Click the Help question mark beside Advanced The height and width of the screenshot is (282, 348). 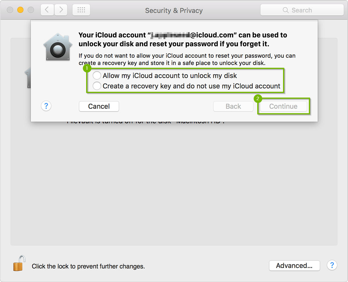coord(332,265)
